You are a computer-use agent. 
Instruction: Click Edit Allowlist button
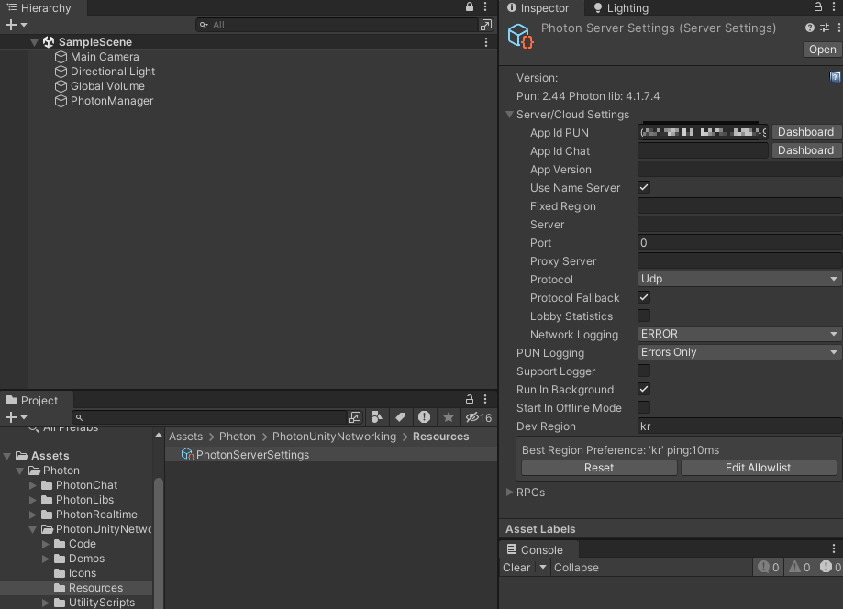point(759,468)
